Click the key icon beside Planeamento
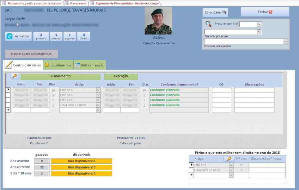299x190 pixels. [x=15, y=76]
